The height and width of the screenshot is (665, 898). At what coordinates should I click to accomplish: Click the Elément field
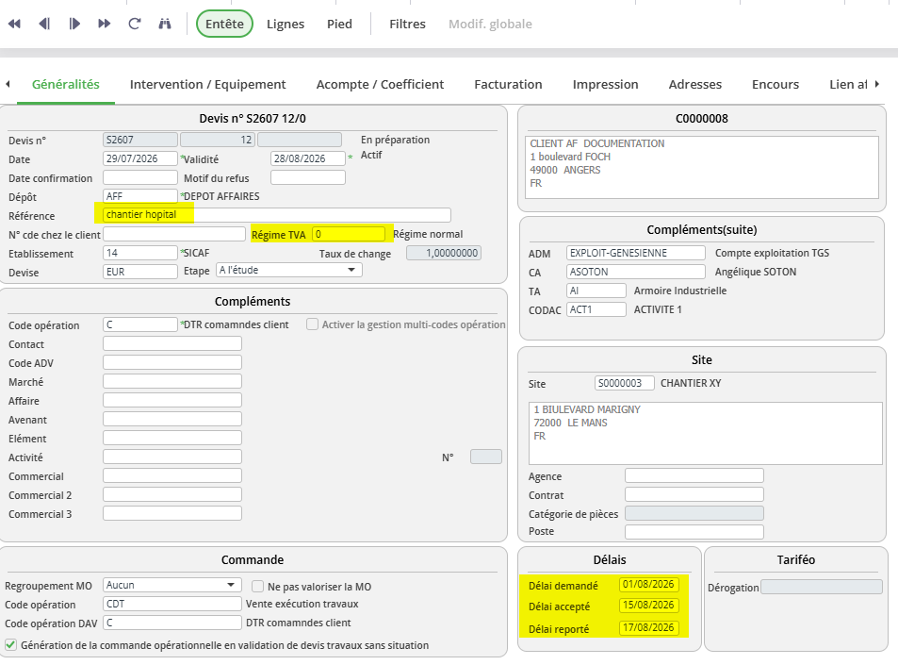[x=172, y=438]
